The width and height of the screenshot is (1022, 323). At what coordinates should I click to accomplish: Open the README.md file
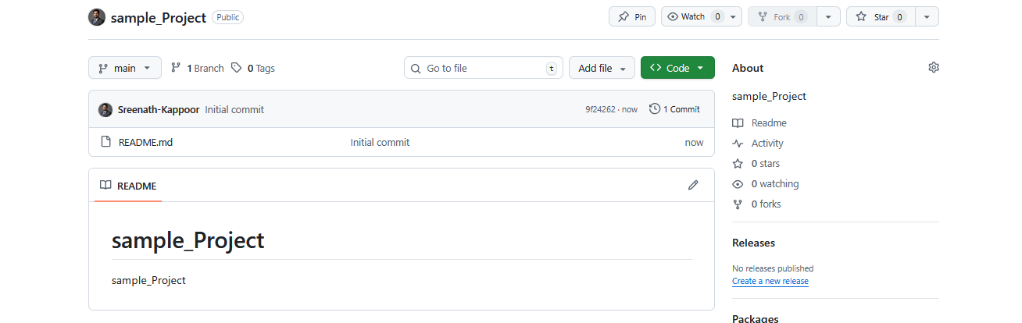145,143
